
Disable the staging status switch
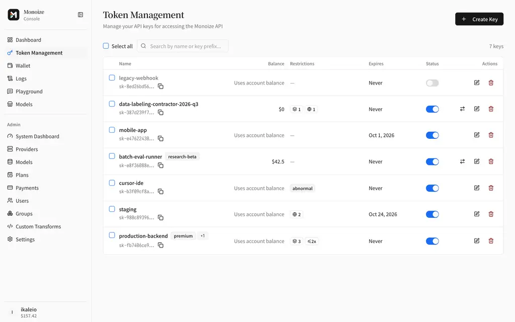click(432, 214)
